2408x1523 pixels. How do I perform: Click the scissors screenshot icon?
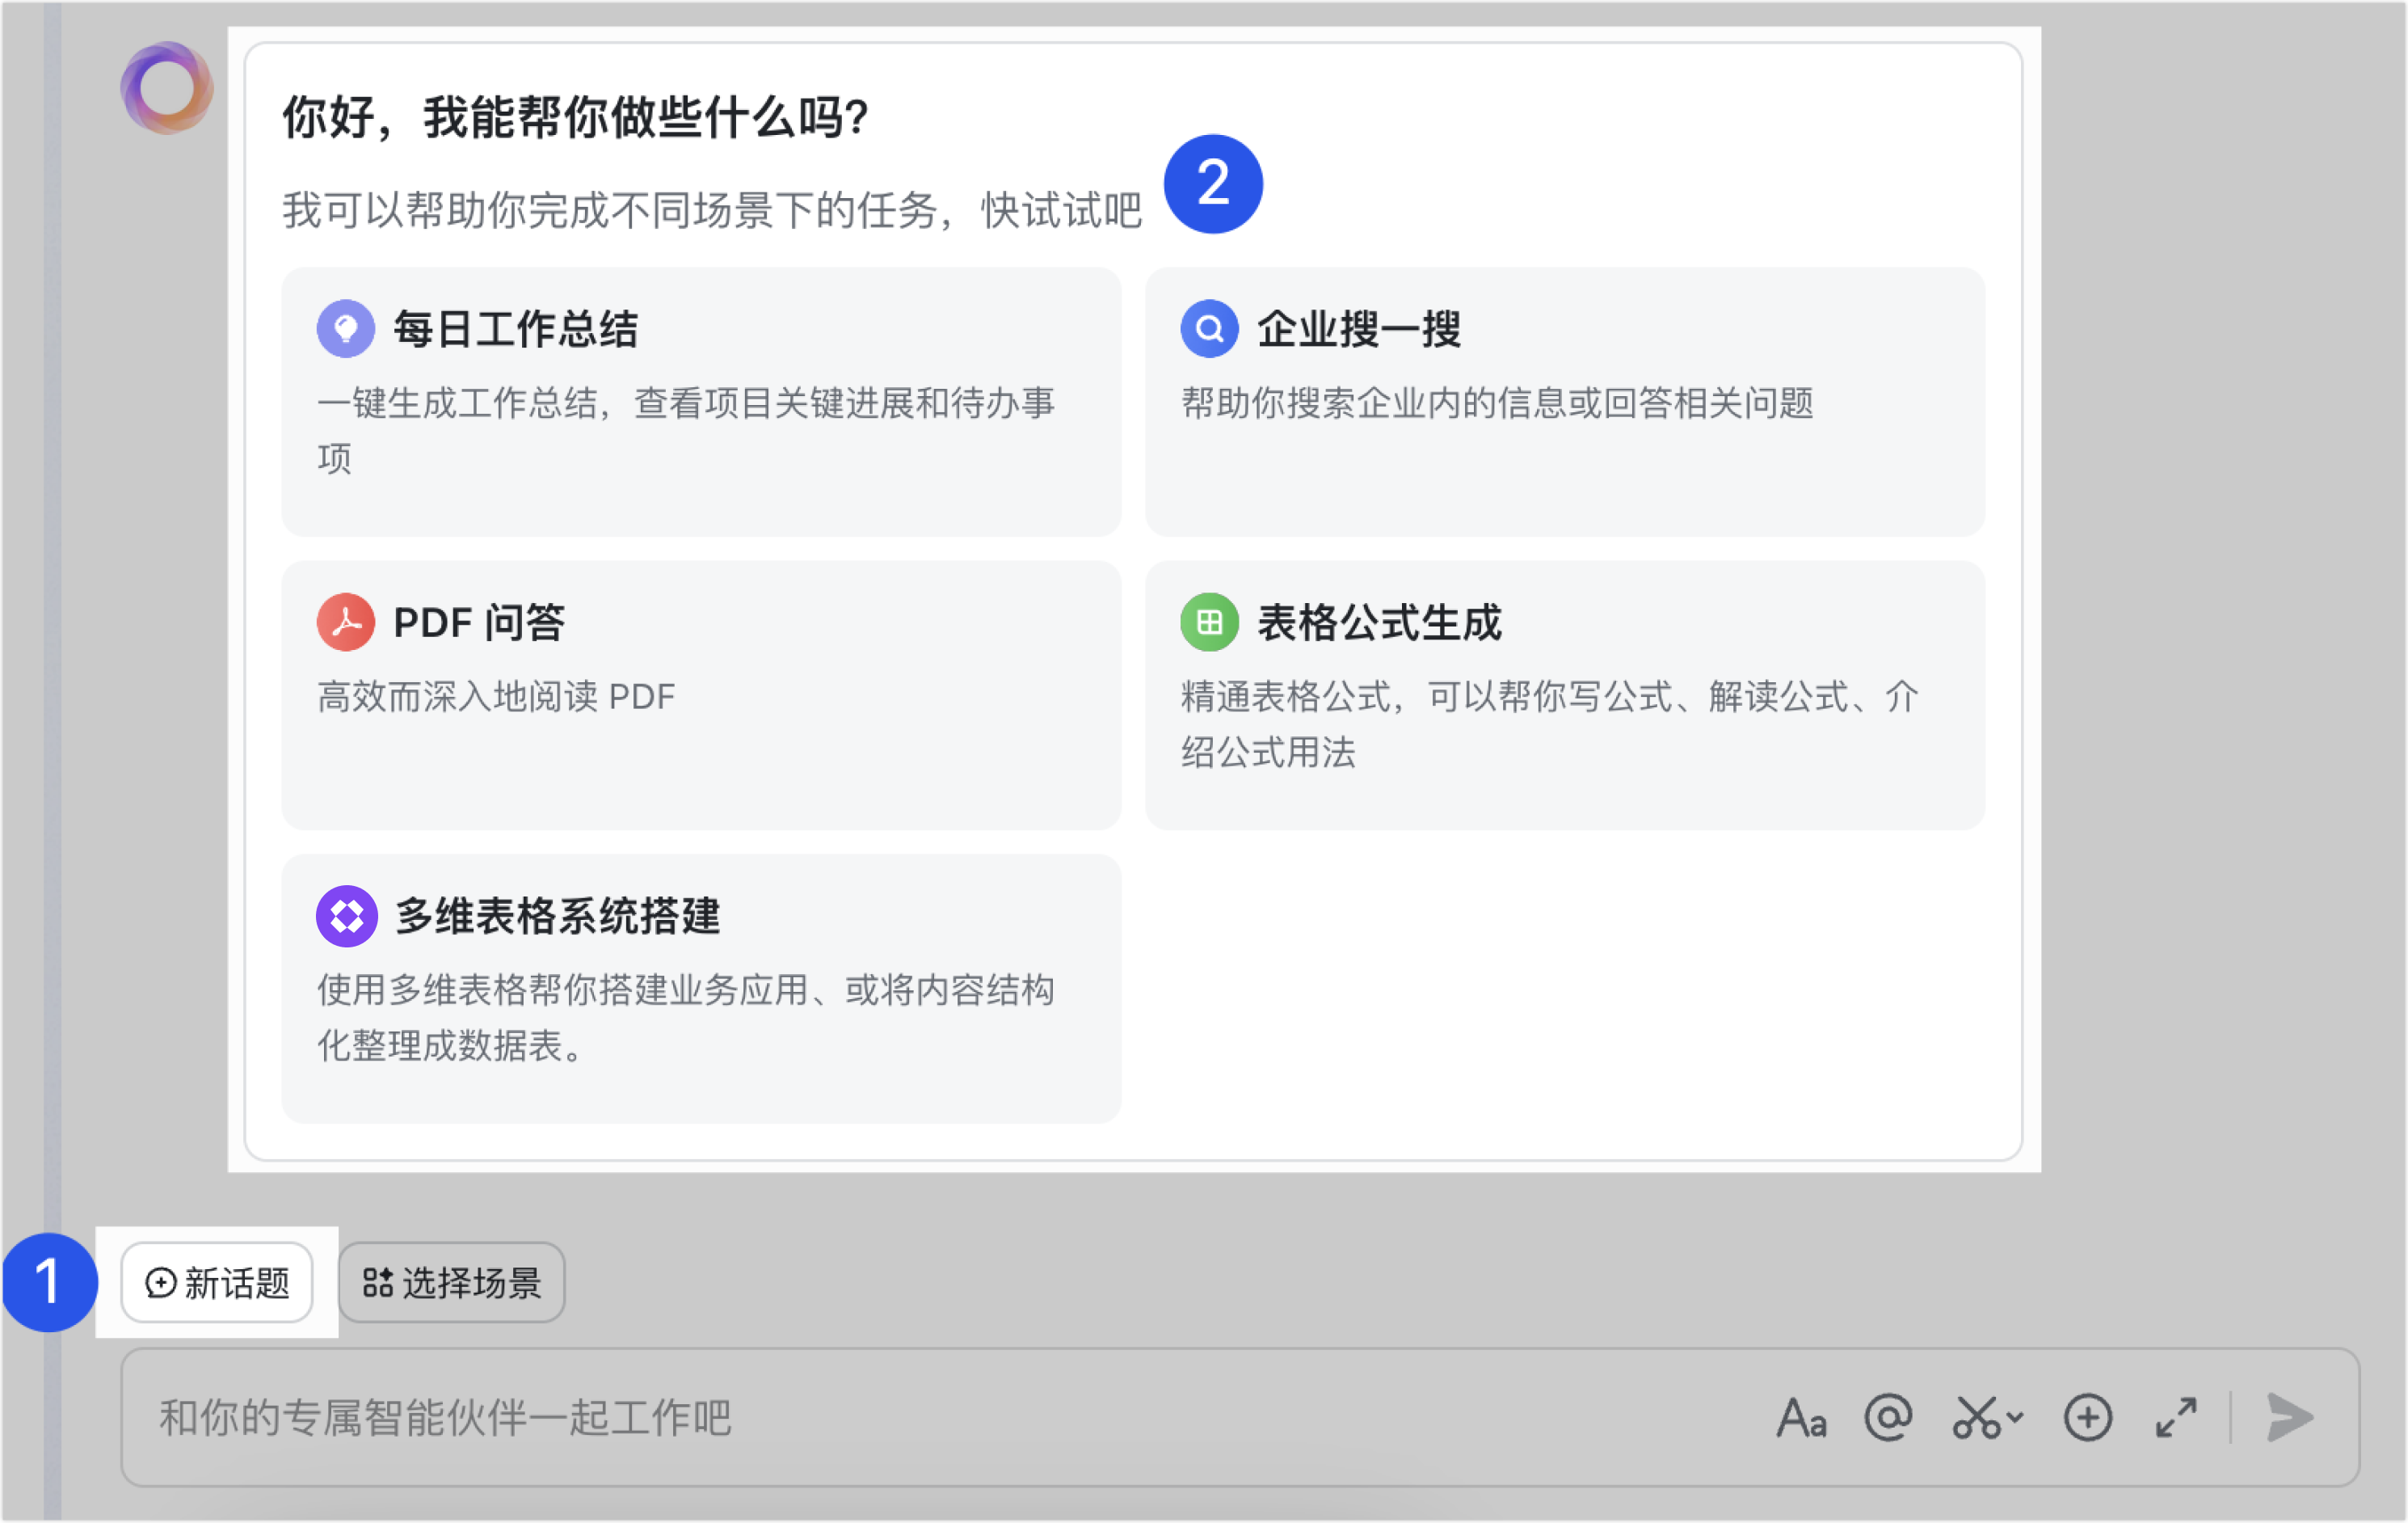(x=1976, y=1417)
